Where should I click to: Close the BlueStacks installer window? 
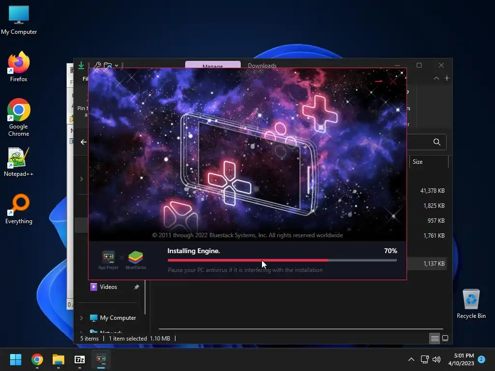(x=393, y=81)
